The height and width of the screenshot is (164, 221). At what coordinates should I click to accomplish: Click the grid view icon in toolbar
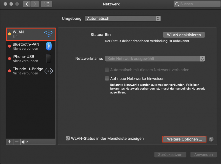pos(46,4)
